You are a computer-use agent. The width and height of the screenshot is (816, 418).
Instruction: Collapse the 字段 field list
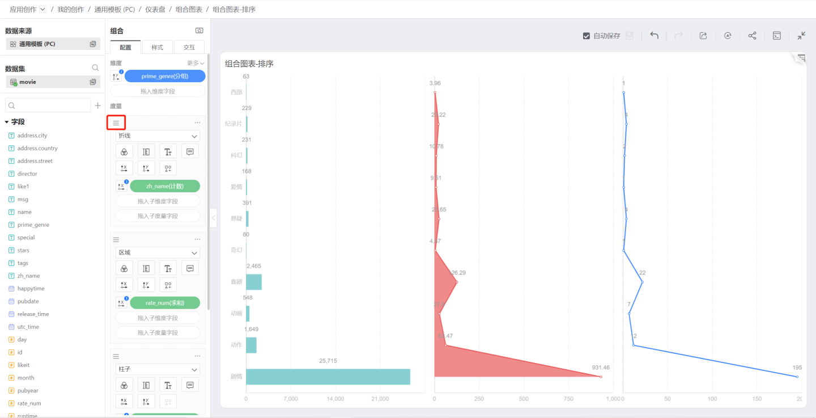[7, 122]
